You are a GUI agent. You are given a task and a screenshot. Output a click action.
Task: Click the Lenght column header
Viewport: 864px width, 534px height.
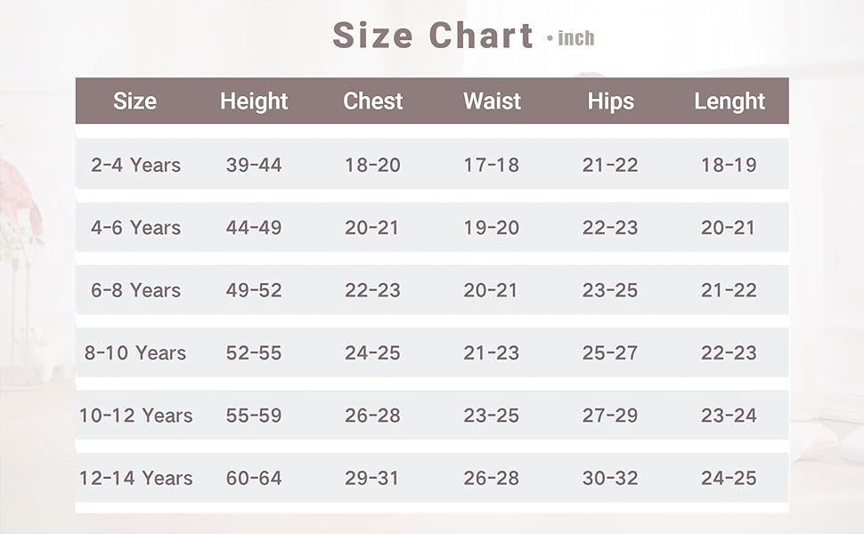point(730,101)
